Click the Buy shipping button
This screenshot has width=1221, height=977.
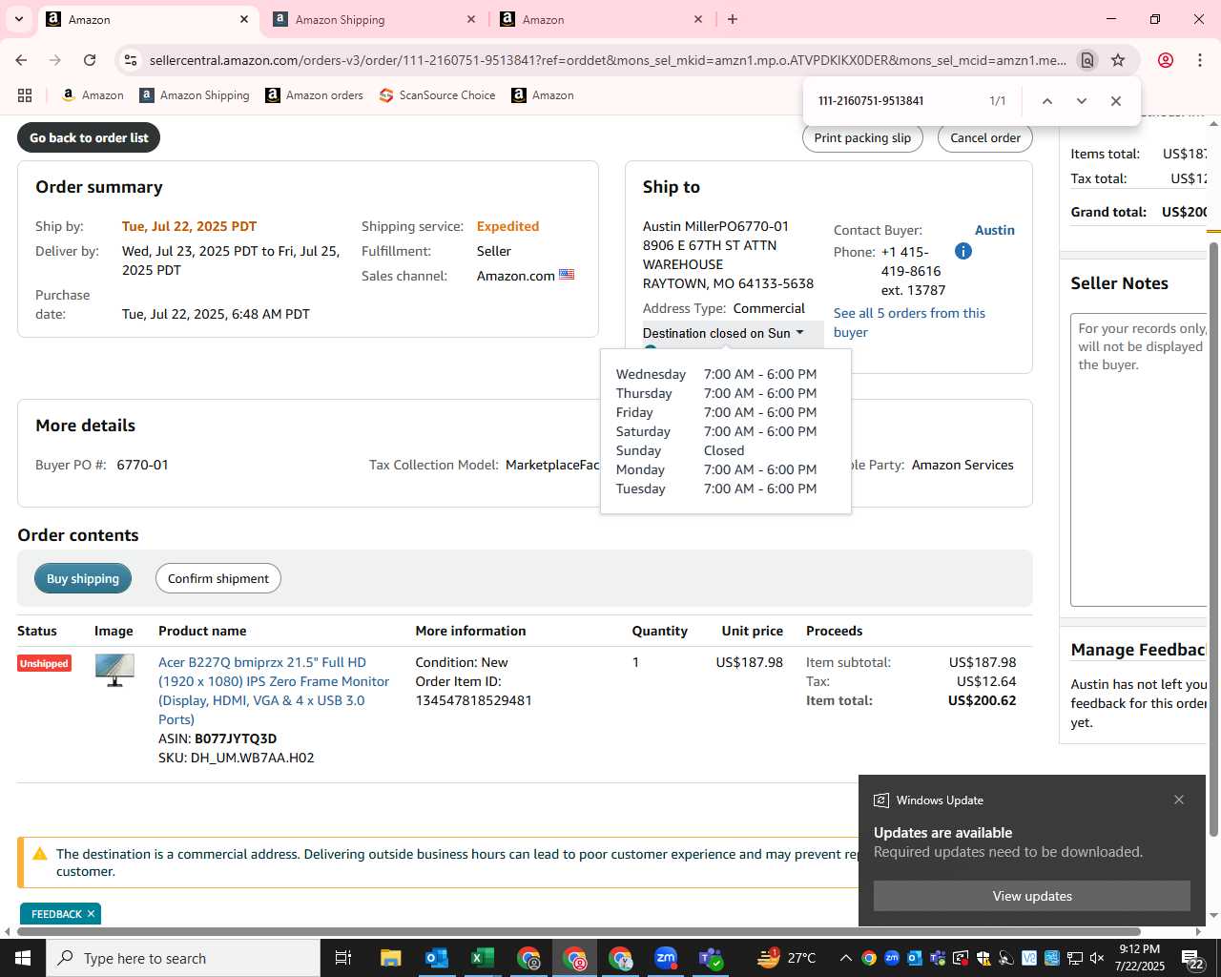point(83,578)
